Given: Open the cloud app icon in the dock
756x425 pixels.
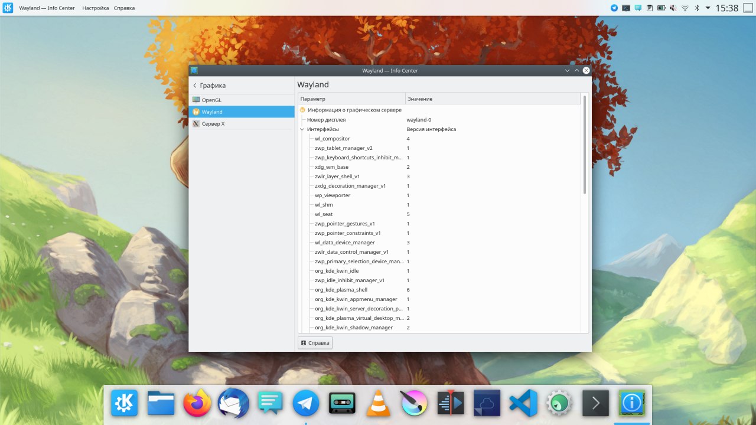Looking at the screenshot, I should pos(487,403).
